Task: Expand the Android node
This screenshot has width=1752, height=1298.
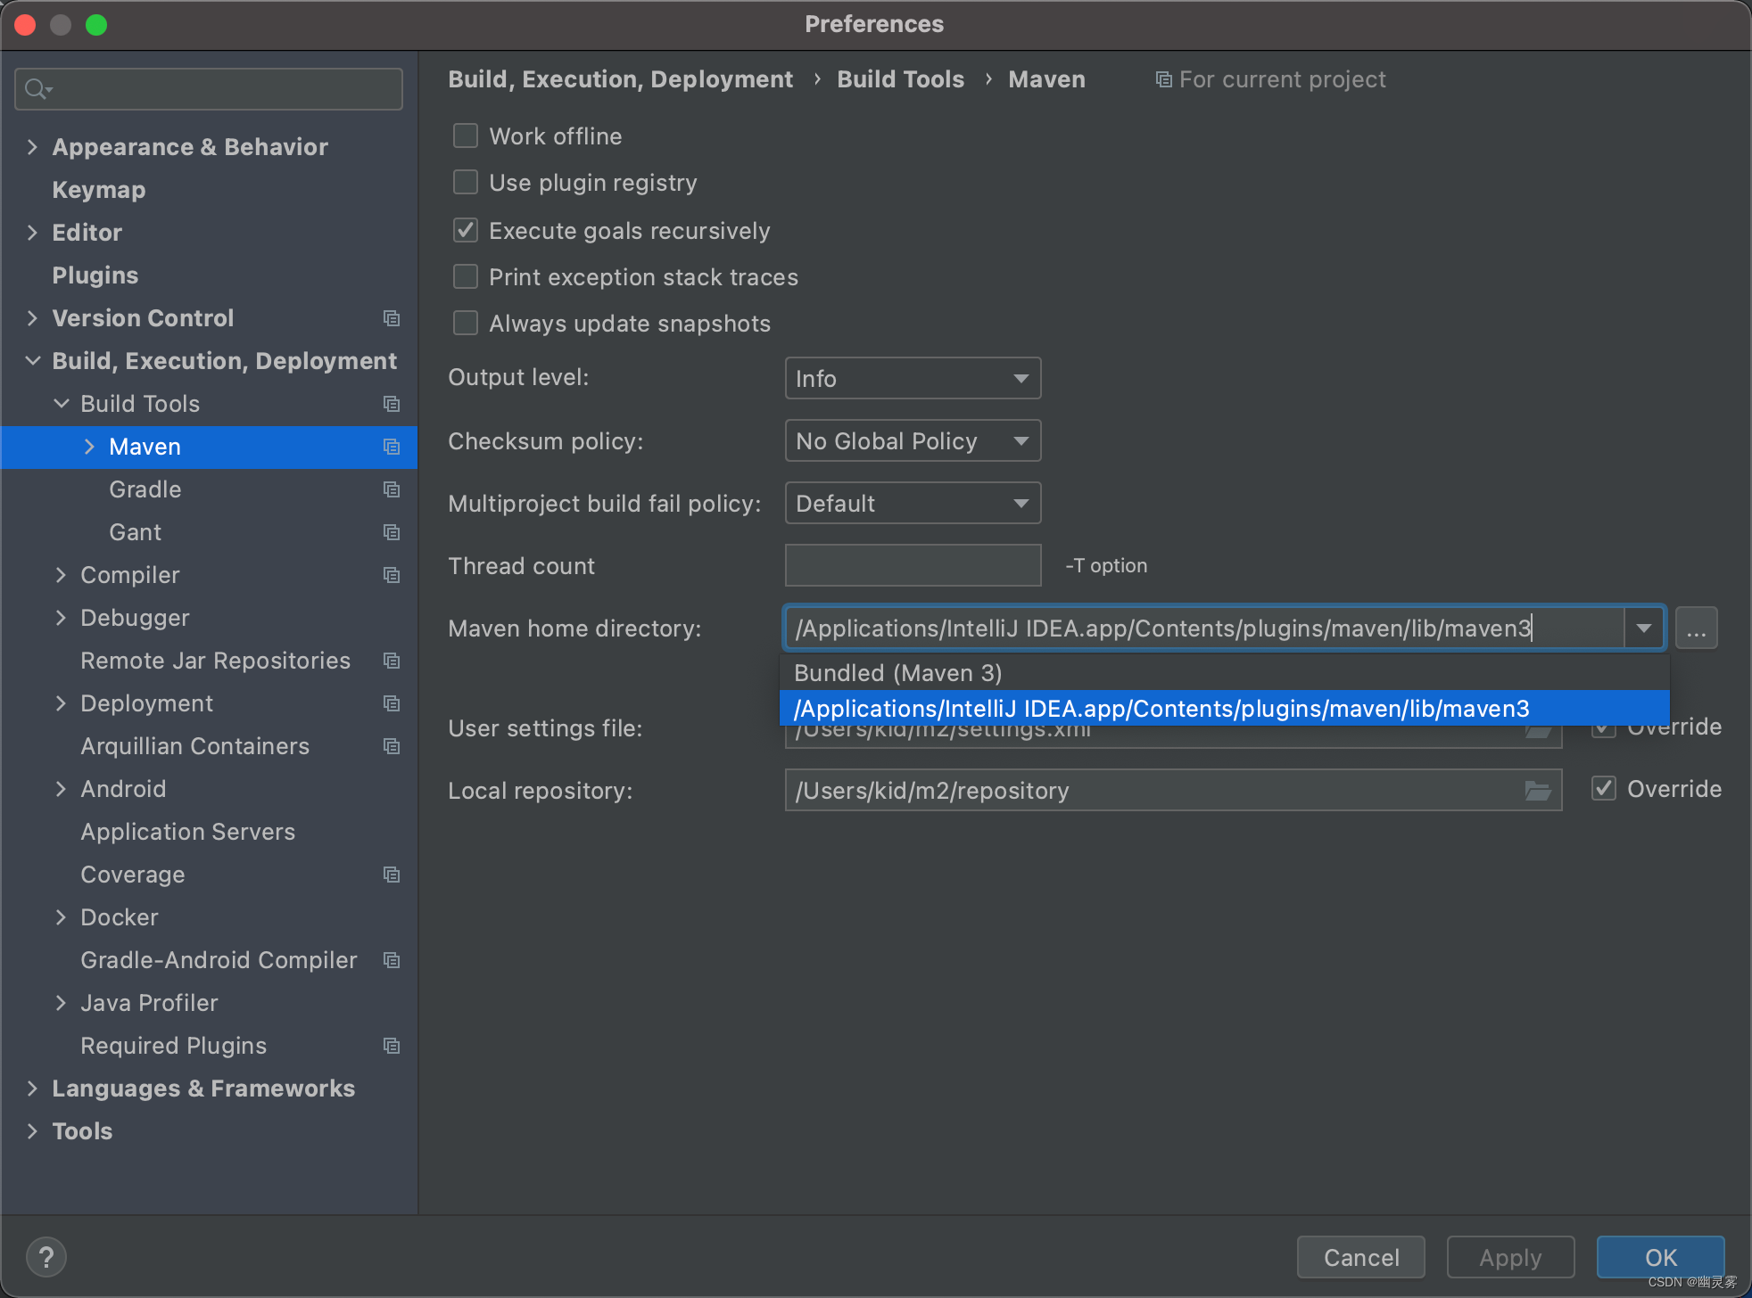Action: [x=62, y=789]
